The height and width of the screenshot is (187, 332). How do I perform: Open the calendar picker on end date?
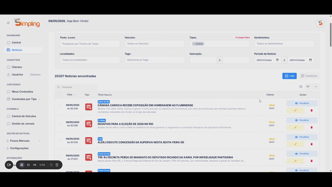310,60
